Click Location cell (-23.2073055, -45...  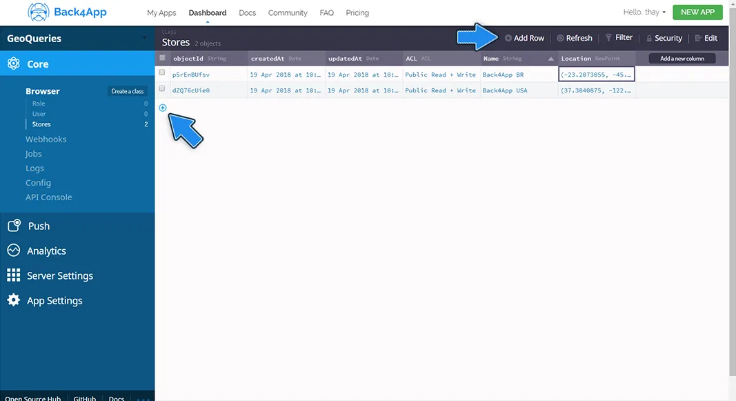(597, 74)
